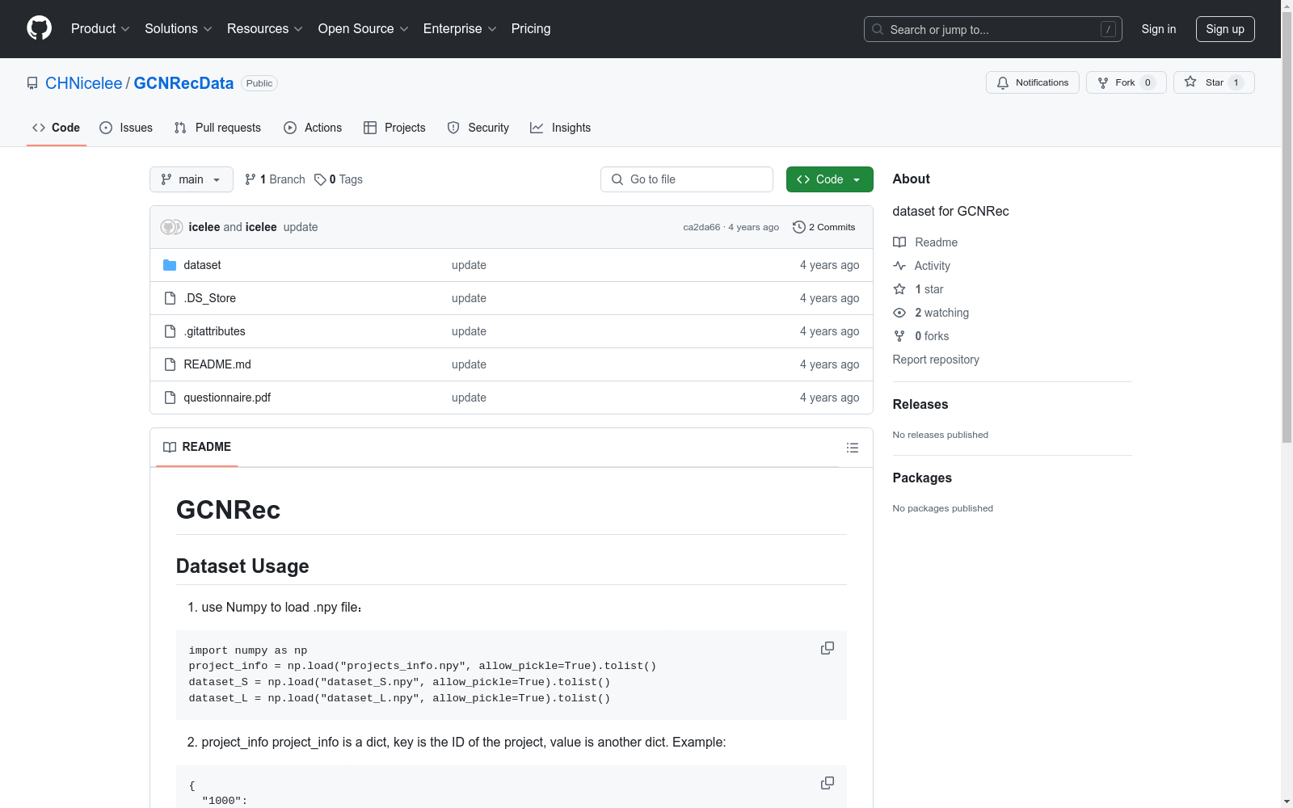Image resolution: width=1293 pixels, height=808 pixels.
Task: Expand the Open Source menu
Action: [364, 29]
